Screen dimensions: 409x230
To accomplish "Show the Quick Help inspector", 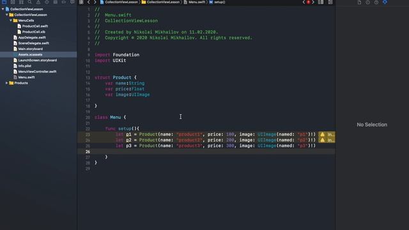I will (376, 2).
